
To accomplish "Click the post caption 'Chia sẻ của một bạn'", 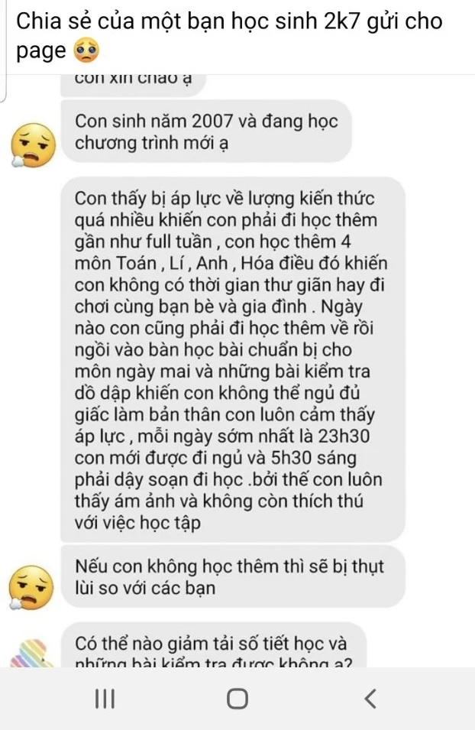I will [x=229, y=36].
